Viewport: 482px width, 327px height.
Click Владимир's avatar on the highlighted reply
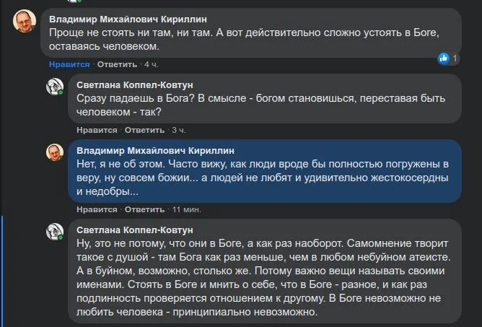[x=55, y=152]
